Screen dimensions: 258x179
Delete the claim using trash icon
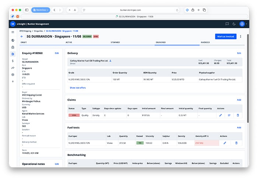tap(237, 115)
